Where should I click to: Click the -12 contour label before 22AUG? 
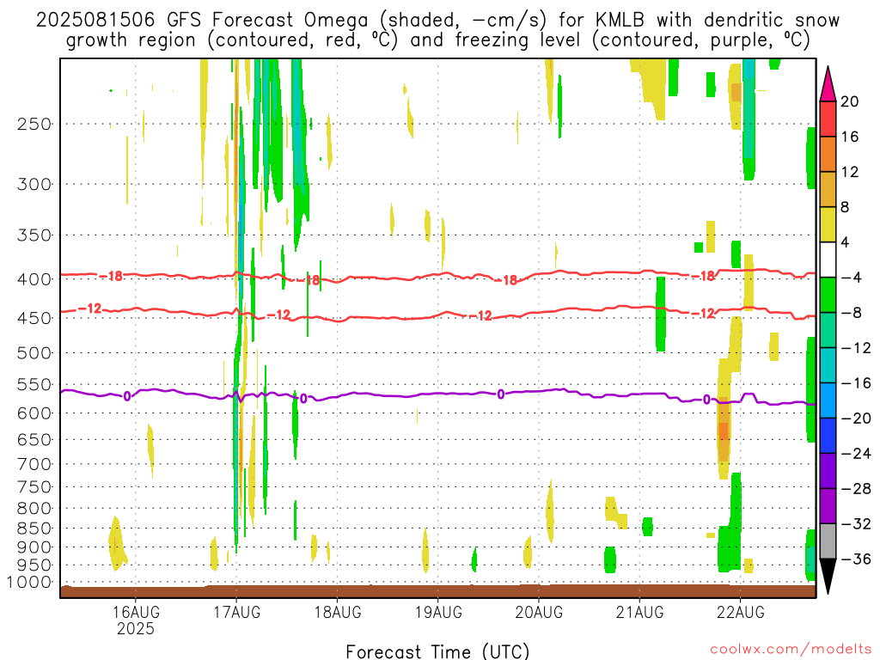[x=703, y=314]
